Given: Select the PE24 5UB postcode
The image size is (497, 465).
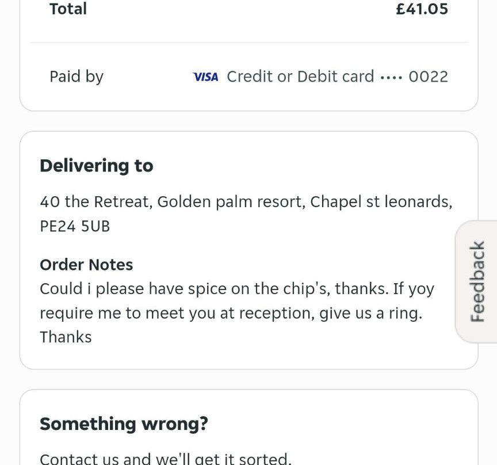Looking at the screenshot, I should pos(75,226).
